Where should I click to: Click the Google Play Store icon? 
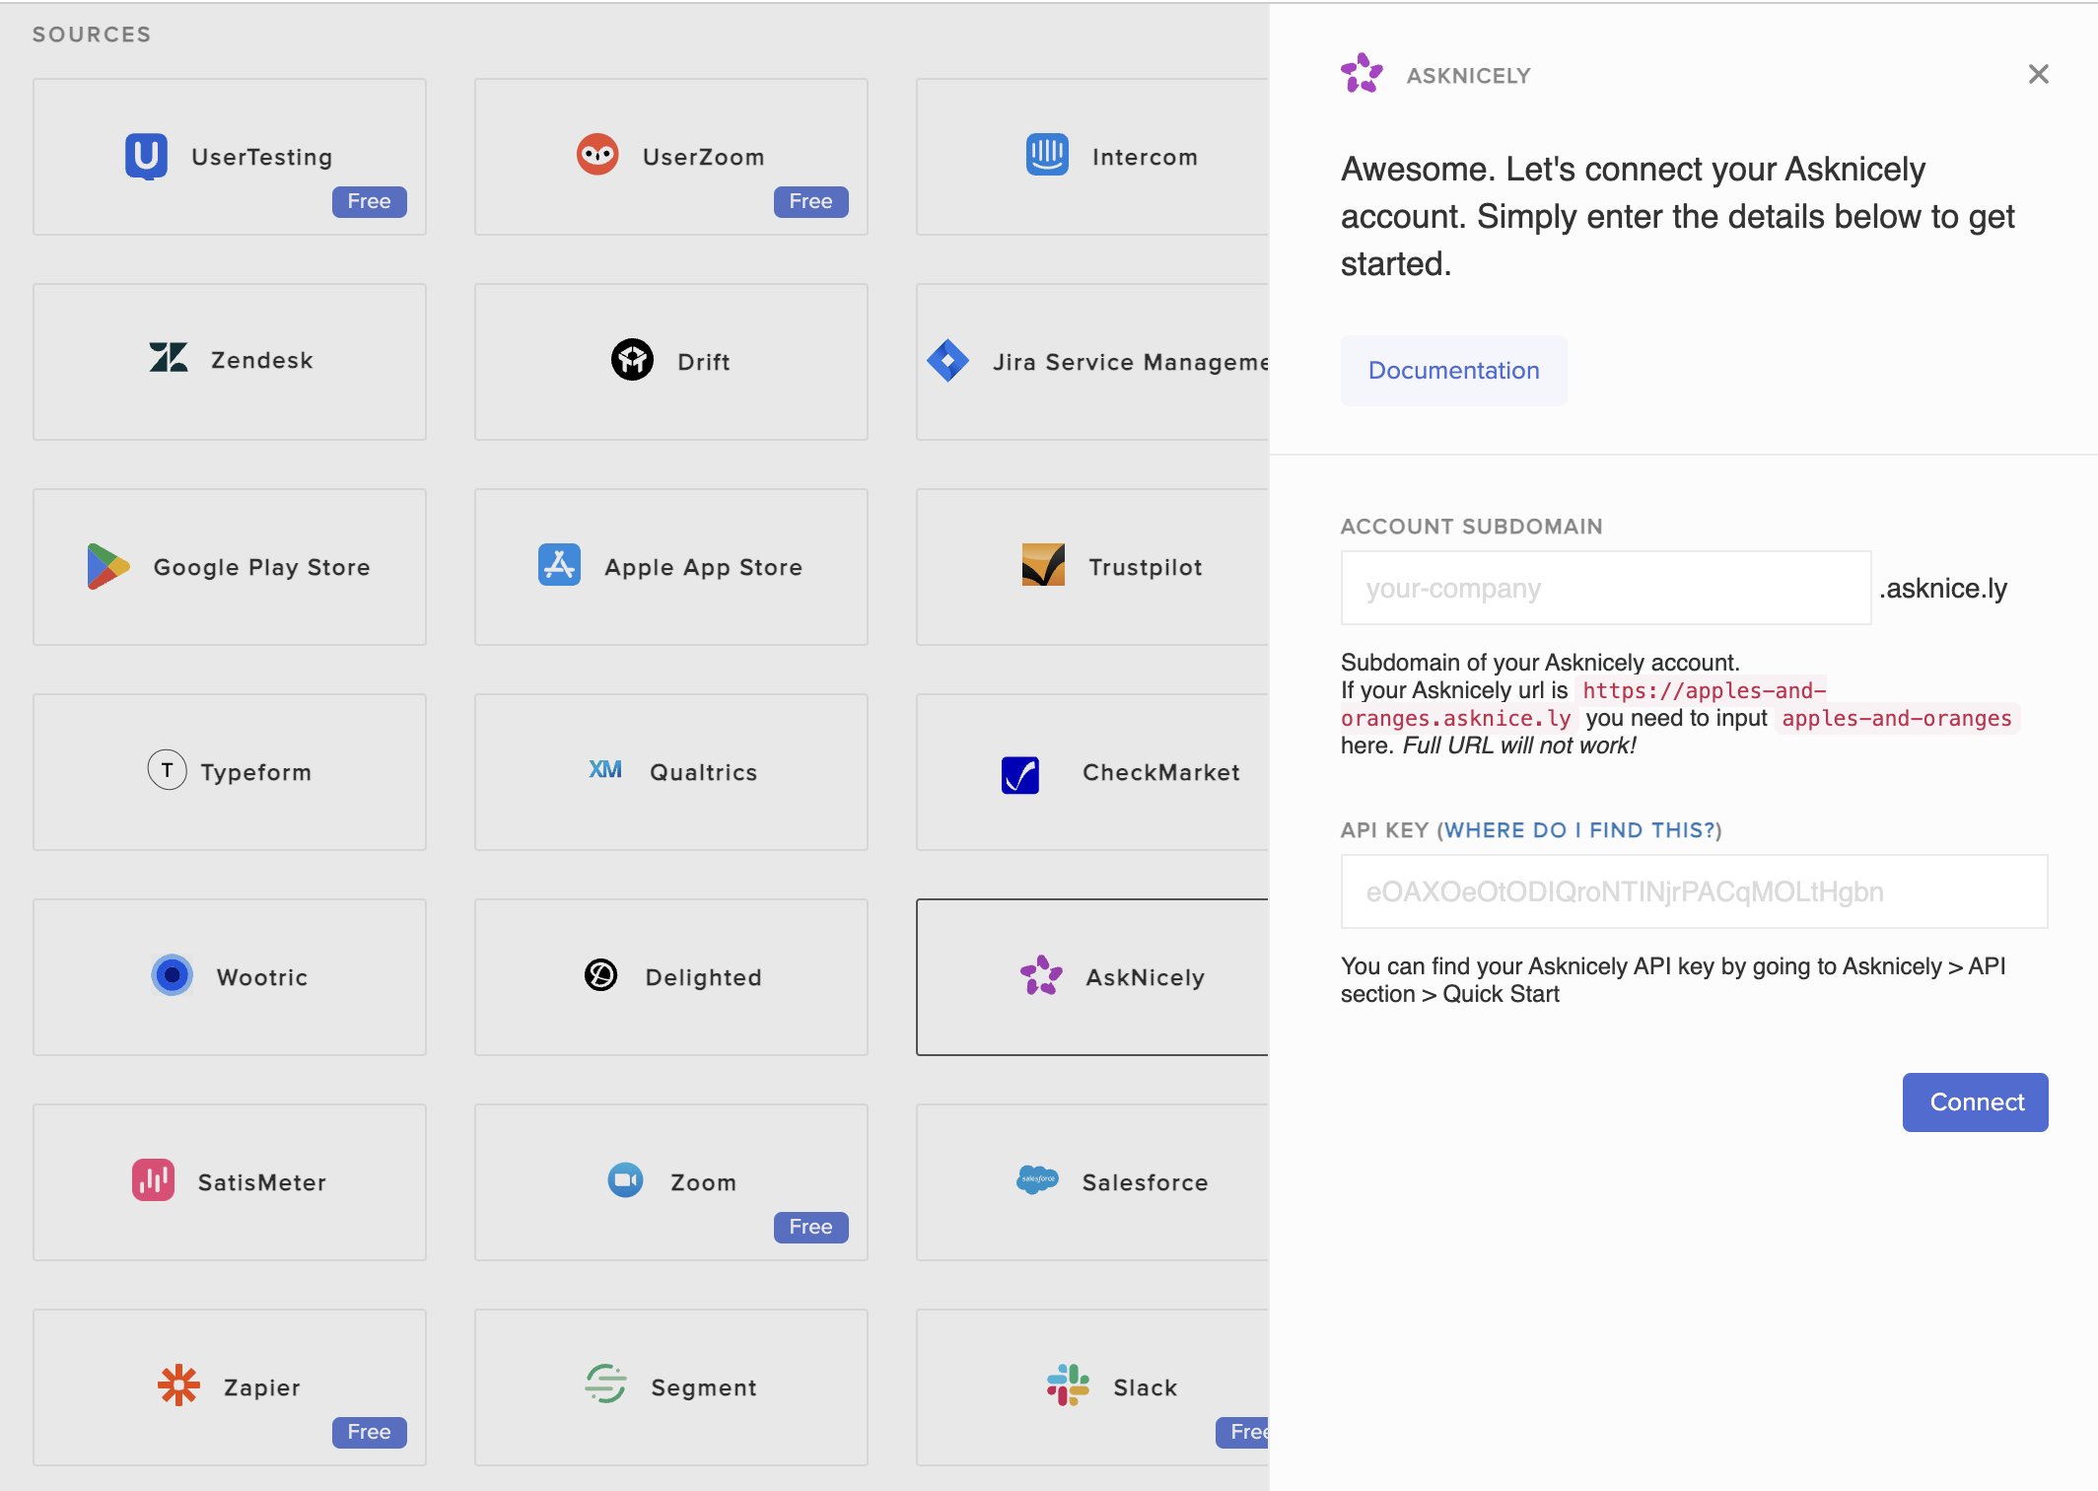tap(107, 566)
